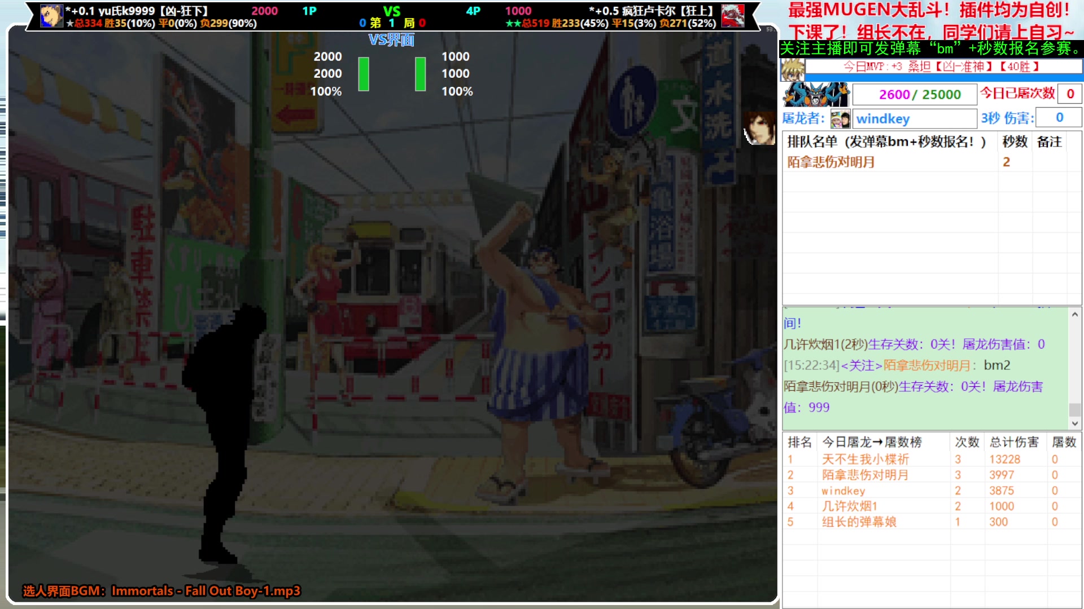
Task: Select ranking row windkey
Action: 932,491
